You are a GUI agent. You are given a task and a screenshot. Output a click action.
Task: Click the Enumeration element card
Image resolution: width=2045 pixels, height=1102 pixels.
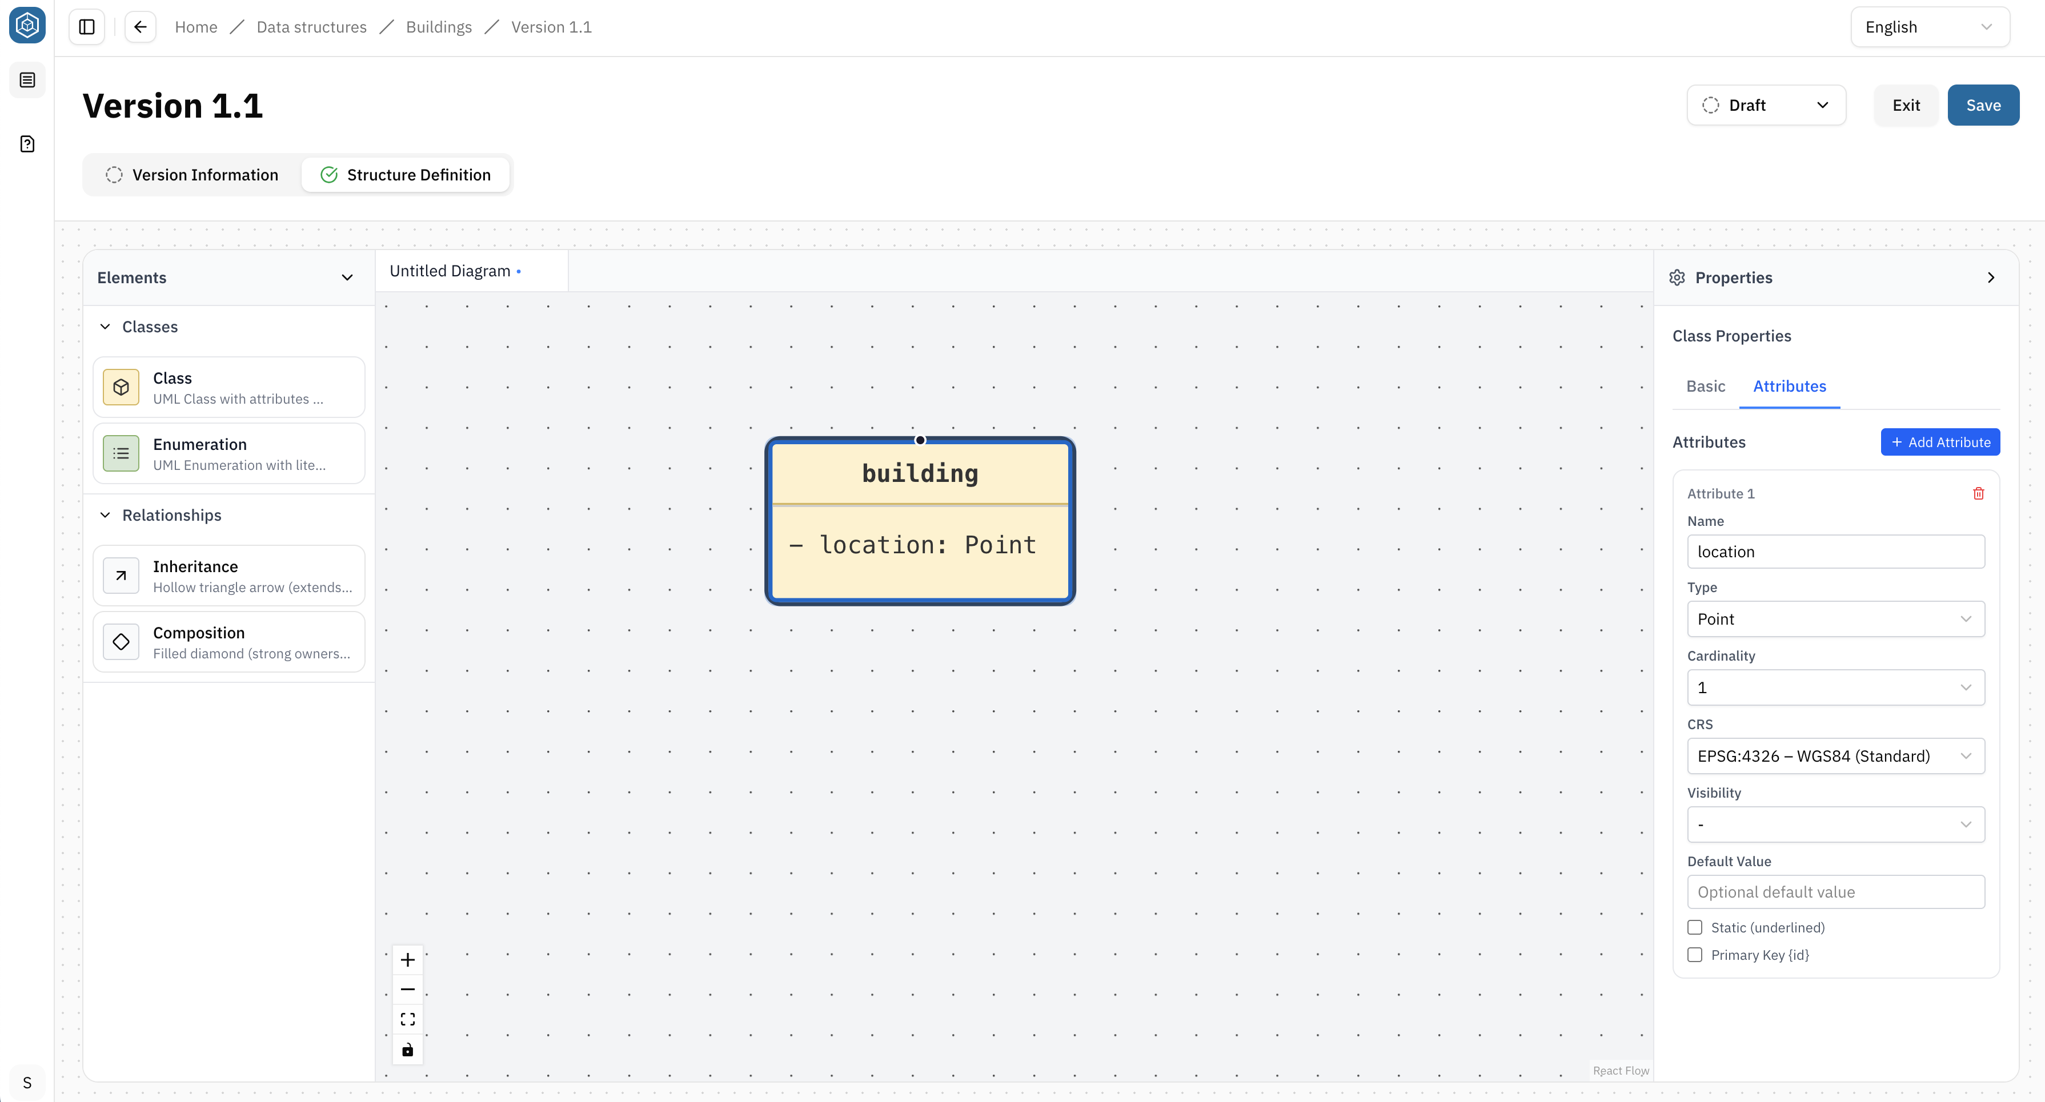point(228,453)
